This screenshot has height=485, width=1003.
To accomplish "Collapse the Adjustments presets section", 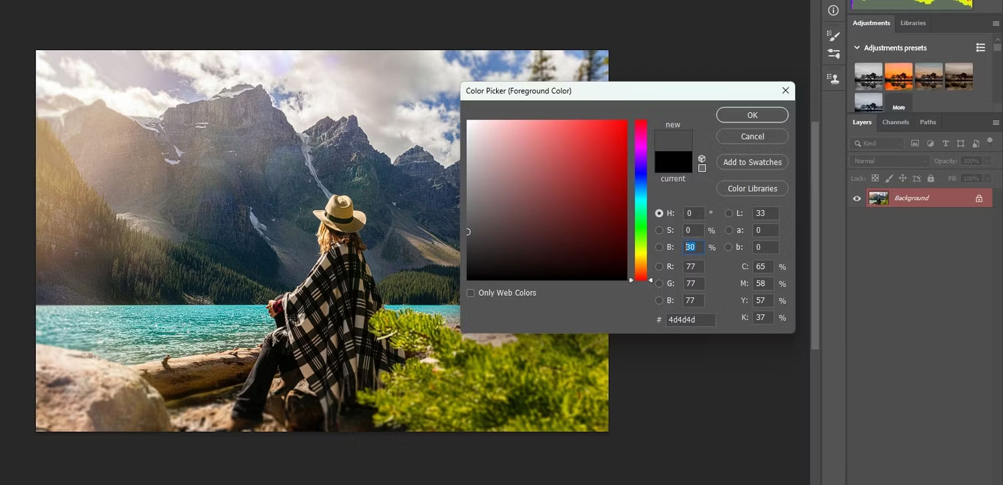I will click(857, 48).
